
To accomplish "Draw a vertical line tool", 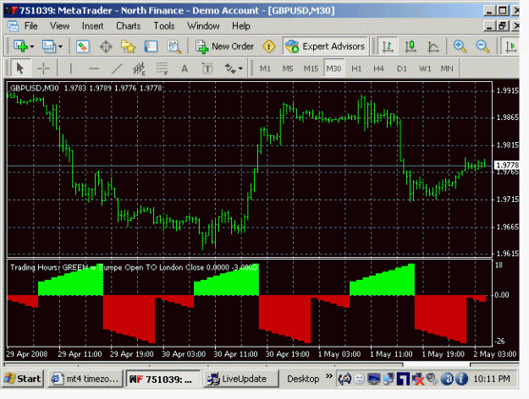I will click(70, 68).
